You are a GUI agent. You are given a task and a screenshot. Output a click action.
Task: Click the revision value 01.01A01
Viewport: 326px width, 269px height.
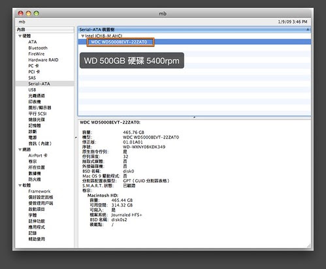point(133,142)
